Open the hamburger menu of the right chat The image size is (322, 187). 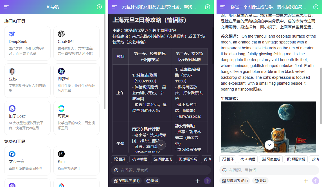(223, 7)
